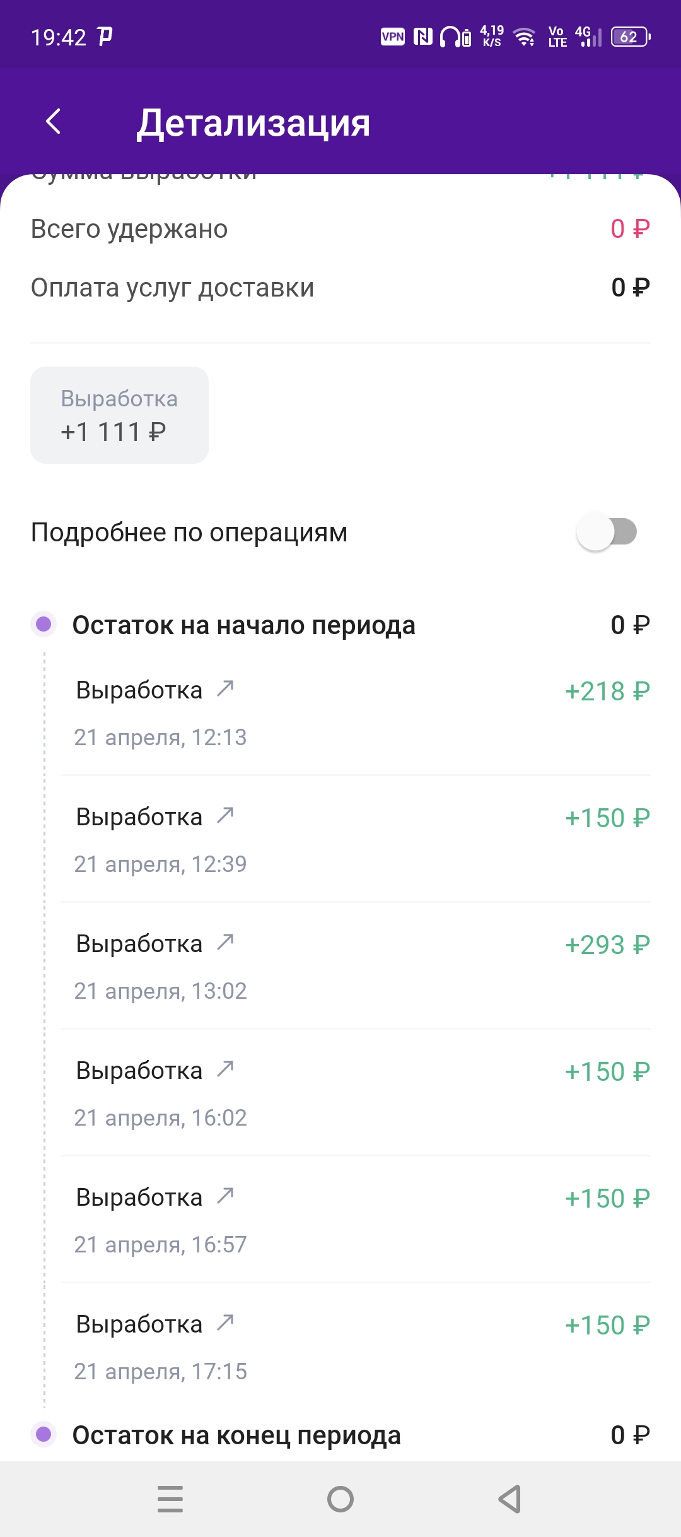Open arrow icon of 12:39 Выработка entry
The height and width of the screenshot is (1537, 681).
[x=225, y=815]
